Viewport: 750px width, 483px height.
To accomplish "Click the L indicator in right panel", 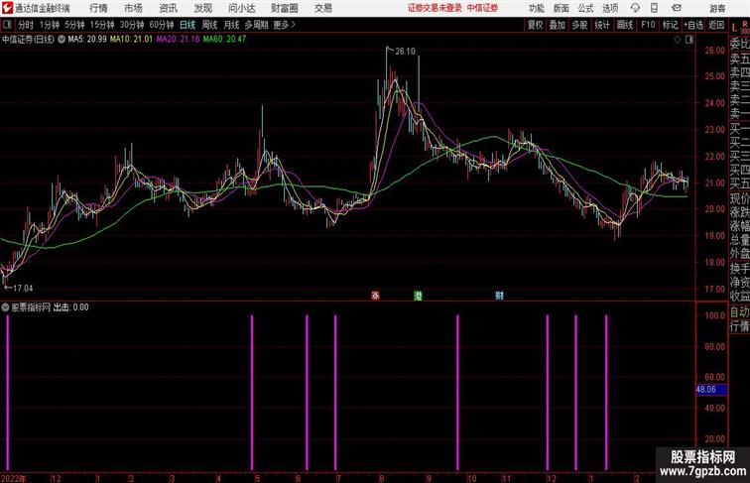I will pos(734,28).
